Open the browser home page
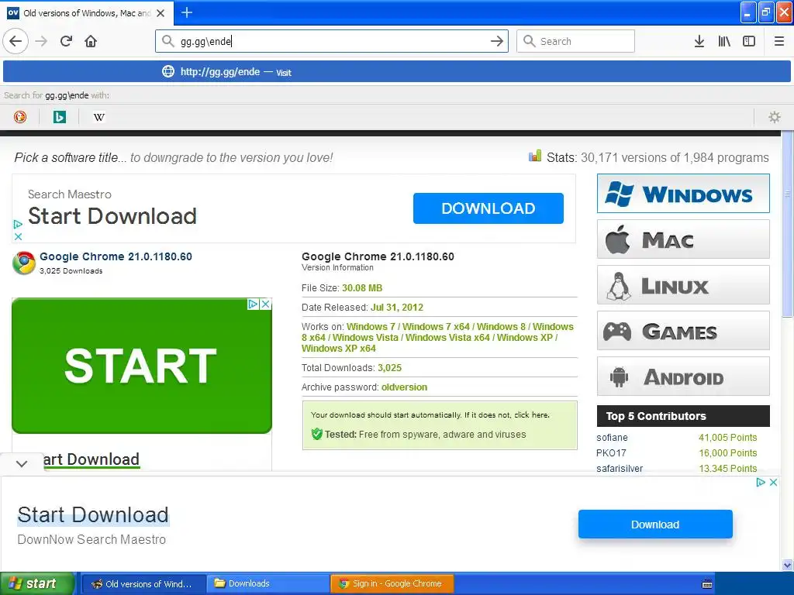794x595 pixels. pyautogui.click(x=91, y=41)
